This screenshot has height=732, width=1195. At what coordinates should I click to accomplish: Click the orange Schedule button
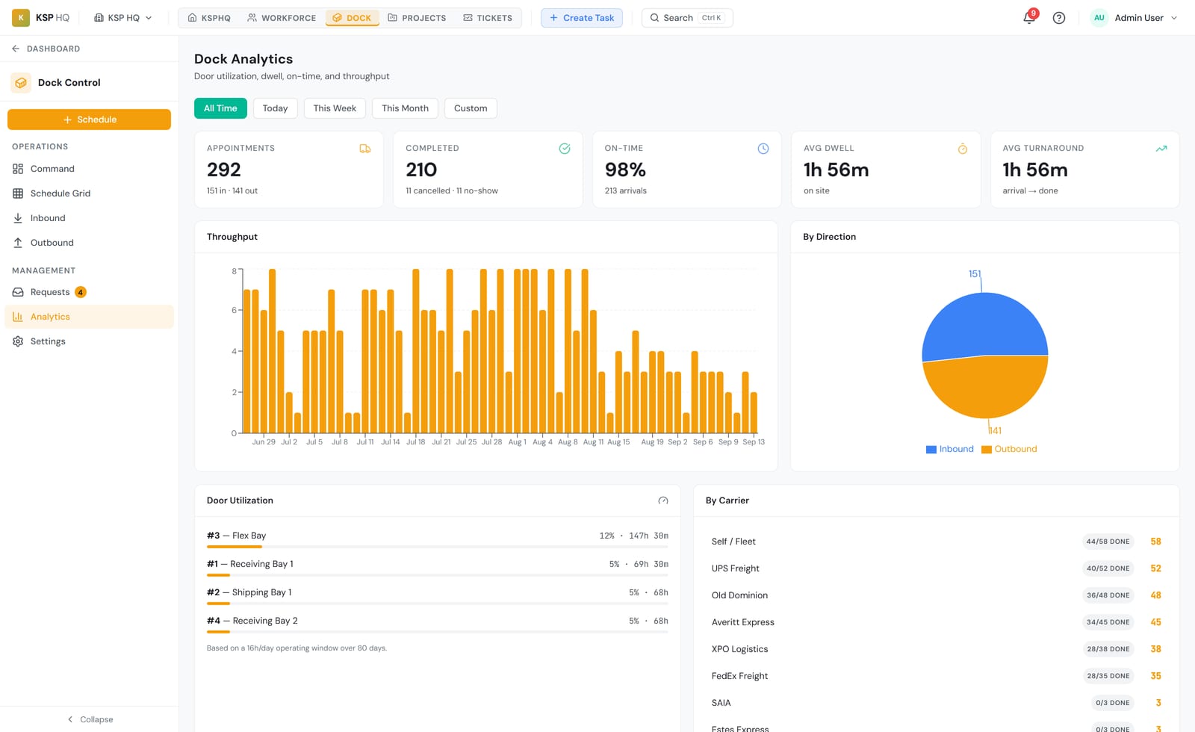89,120
